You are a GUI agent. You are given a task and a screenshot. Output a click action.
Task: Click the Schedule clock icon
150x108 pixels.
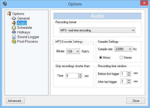tap(14, 28)
